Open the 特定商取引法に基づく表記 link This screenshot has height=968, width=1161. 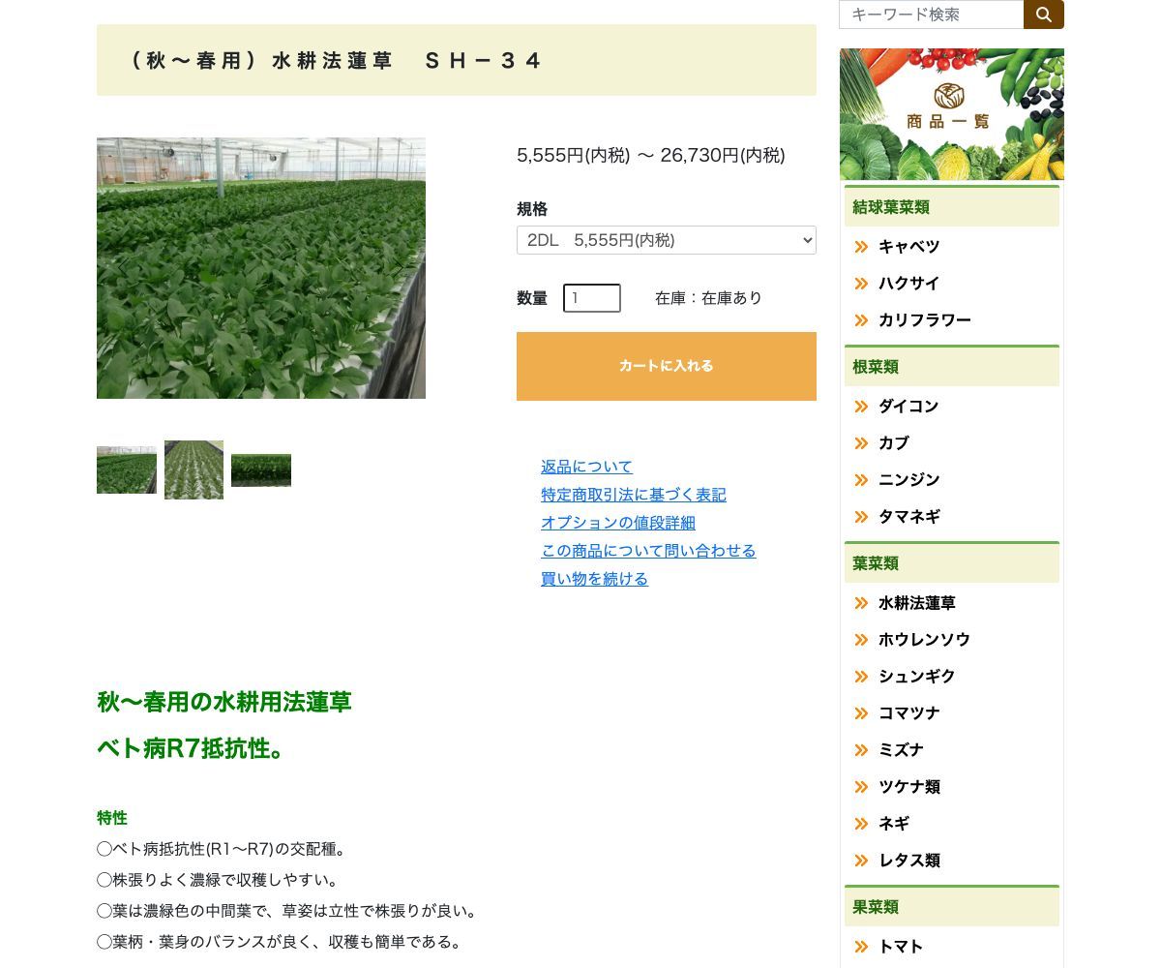[633, 495]
